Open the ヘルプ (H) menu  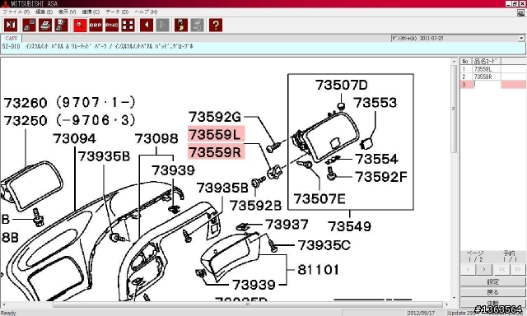[x=146, y=12]
